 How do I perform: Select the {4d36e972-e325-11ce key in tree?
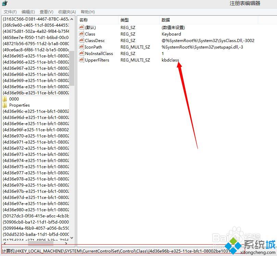tap(36, 148)
